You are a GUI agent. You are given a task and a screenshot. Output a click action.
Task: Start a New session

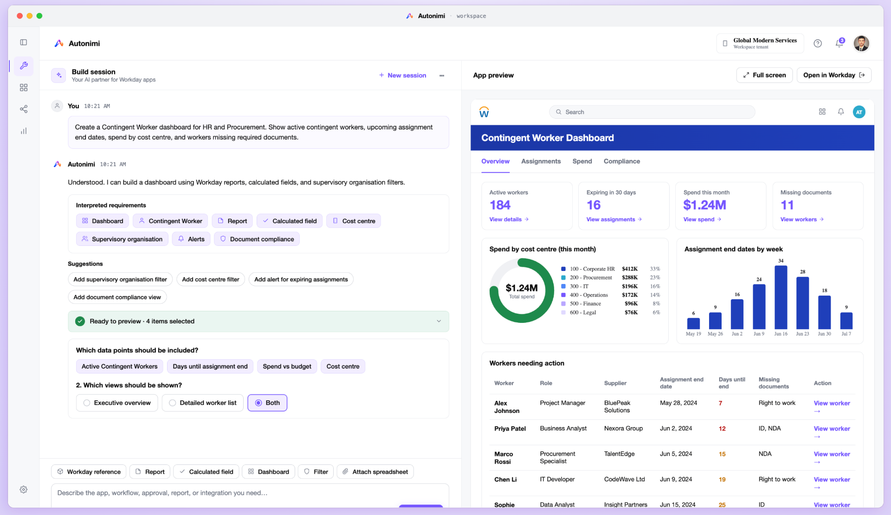tap(402, 75)
